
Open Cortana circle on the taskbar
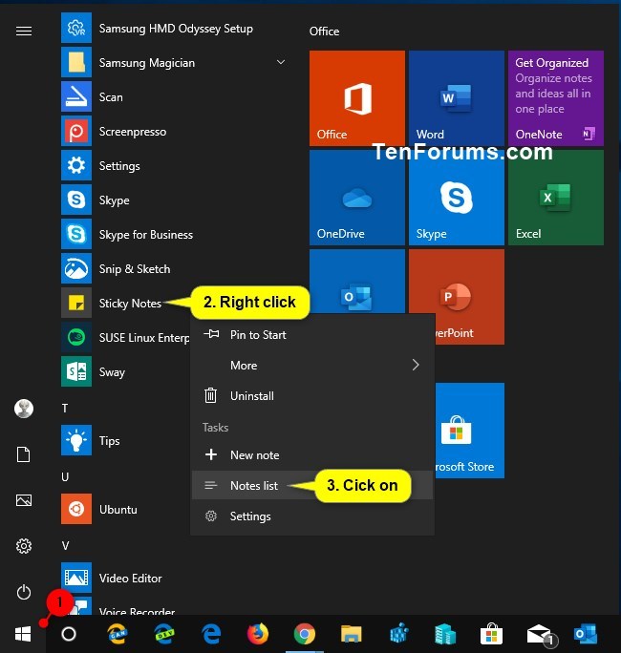pos(69,634)
